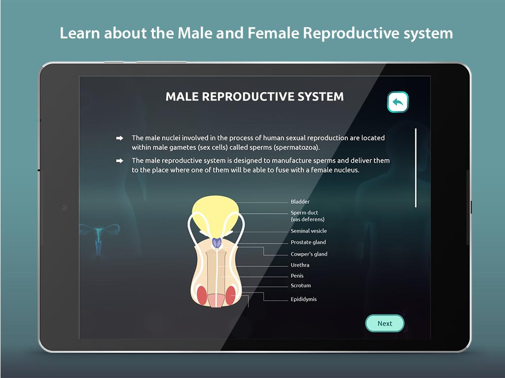
Task: Select the Epididymis label
Action: click(303, 299)
